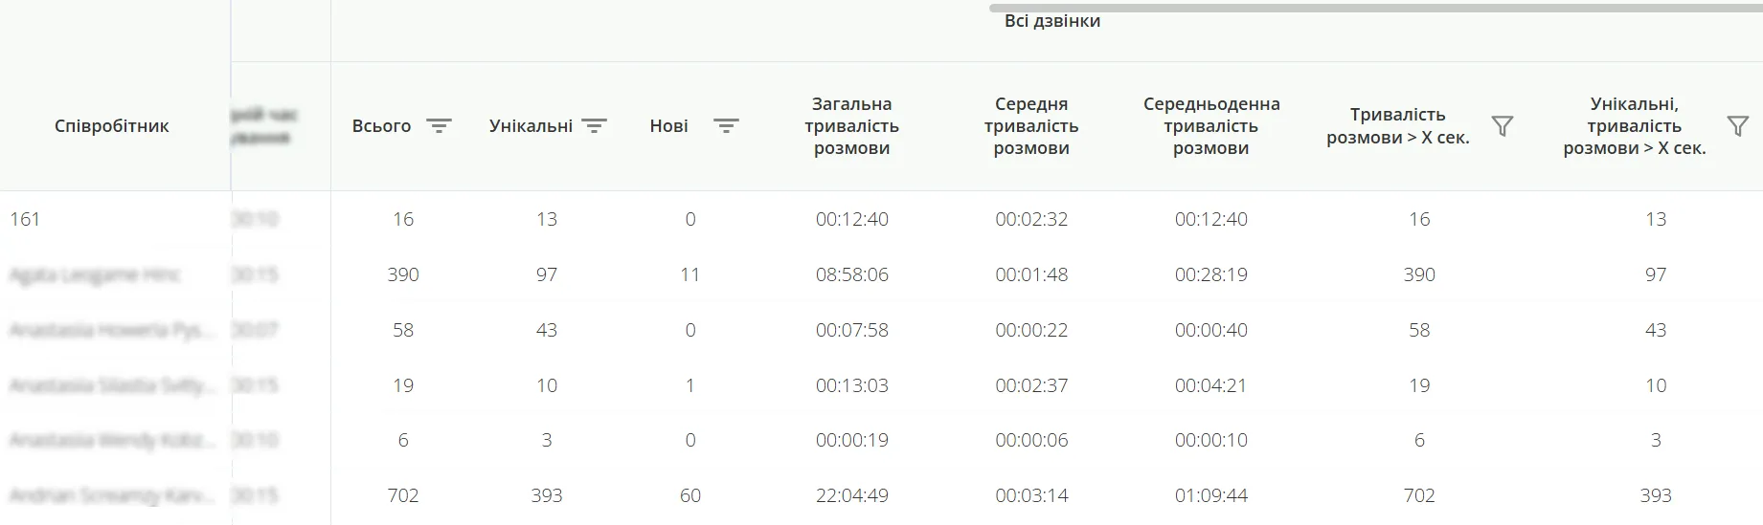Image resolution: width=1763 pixels, height=525 pixels.
Task: Click the sort icon beside Всього column
Action: click(439, 126)
